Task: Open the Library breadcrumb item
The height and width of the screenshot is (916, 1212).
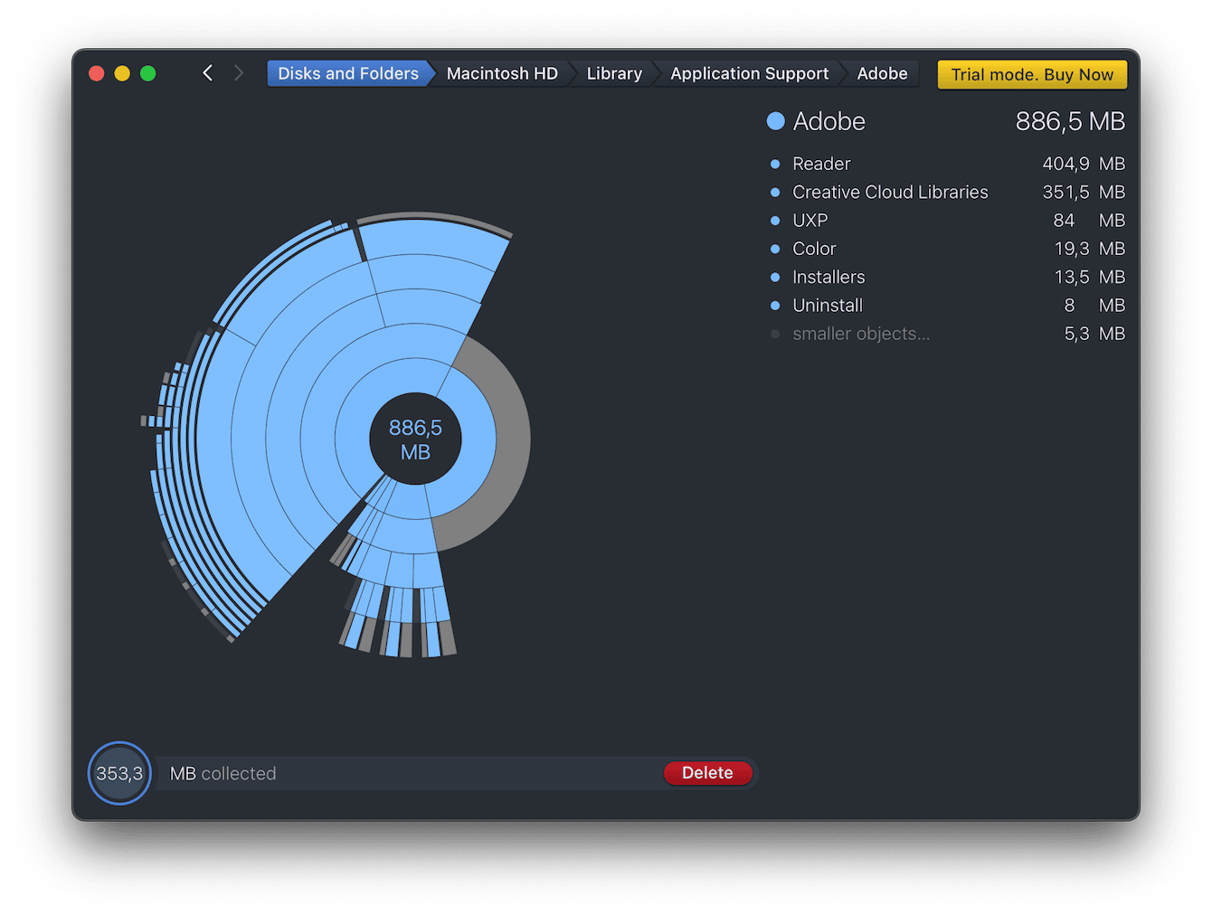Action: tap(613, 73)
